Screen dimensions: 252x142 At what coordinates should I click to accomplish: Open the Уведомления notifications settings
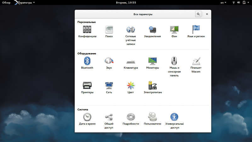click(x=152, y=32)
